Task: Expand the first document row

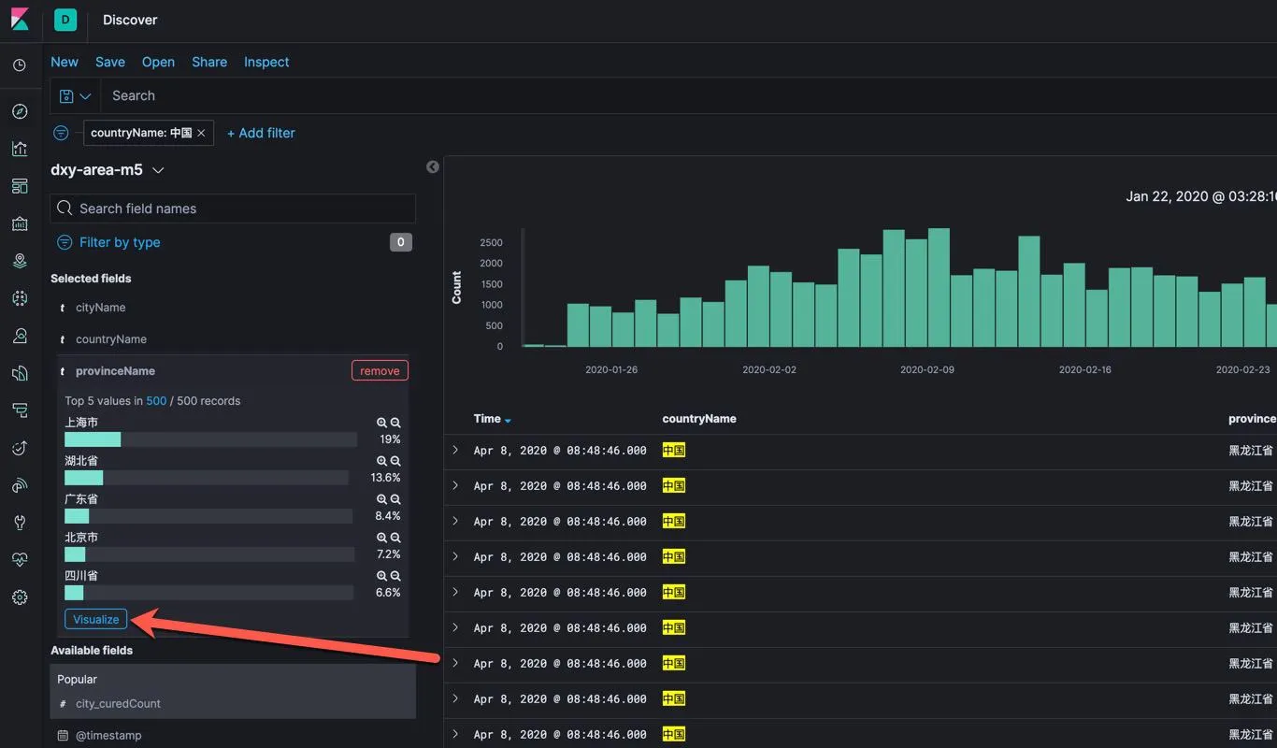Action: pyautogui.click(x=455, y=450)
